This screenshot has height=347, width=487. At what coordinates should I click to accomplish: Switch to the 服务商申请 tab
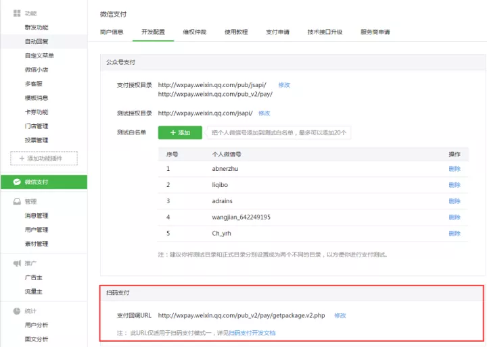coord(375,32)
